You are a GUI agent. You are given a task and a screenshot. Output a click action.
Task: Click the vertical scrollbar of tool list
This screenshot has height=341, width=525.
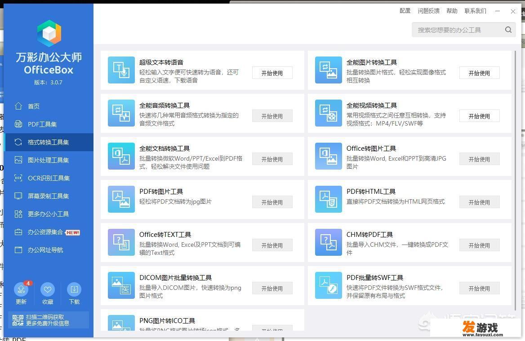click(515, 180)
